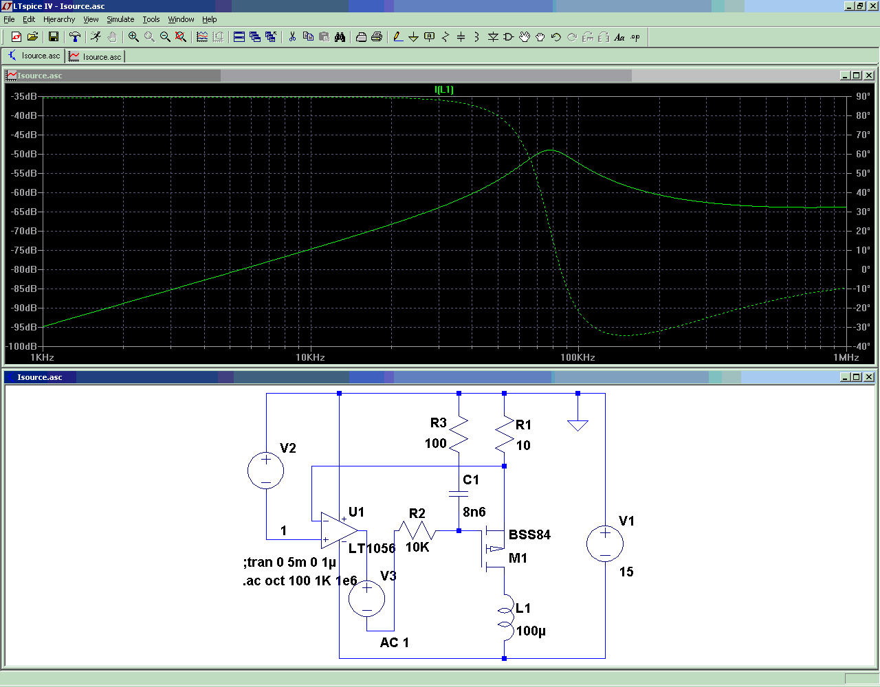Switch to Isource.asc tab with waveform icon

click(x=95, y=56)
